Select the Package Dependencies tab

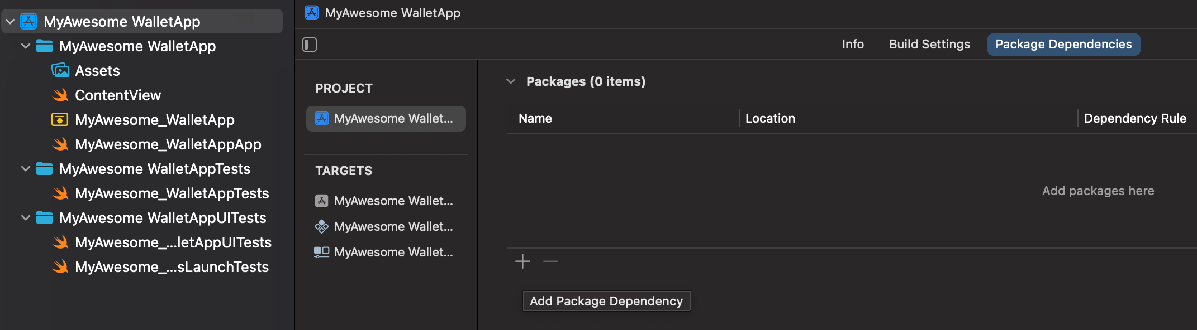coord(1063,45)
